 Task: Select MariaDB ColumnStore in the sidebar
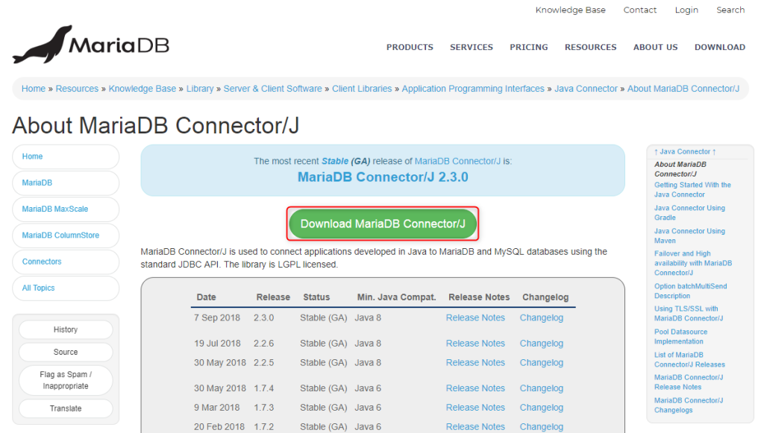[66, 236]
